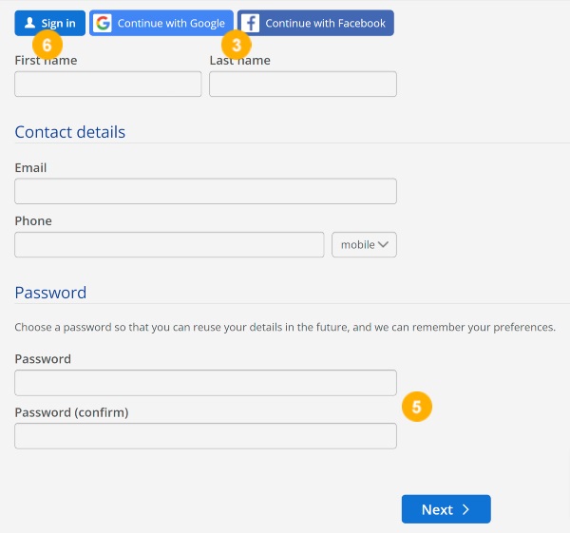Viewport: 570px width, 533px height.
Task: Focus the Password input field
Action: pos(205,383)
